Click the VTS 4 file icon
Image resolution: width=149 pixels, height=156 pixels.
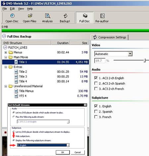16,96
